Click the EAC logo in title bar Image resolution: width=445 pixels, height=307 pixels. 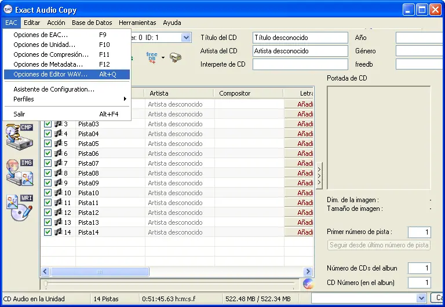8,10
